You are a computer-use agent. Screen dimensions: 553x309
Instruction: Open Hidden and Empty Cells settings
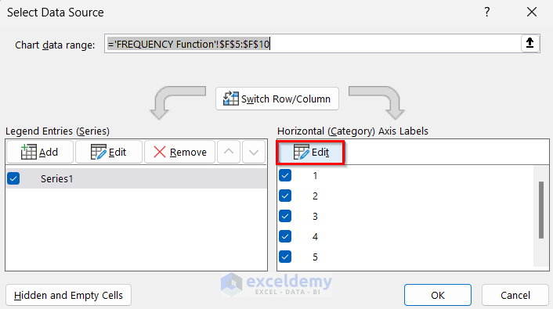pos(68,295)
